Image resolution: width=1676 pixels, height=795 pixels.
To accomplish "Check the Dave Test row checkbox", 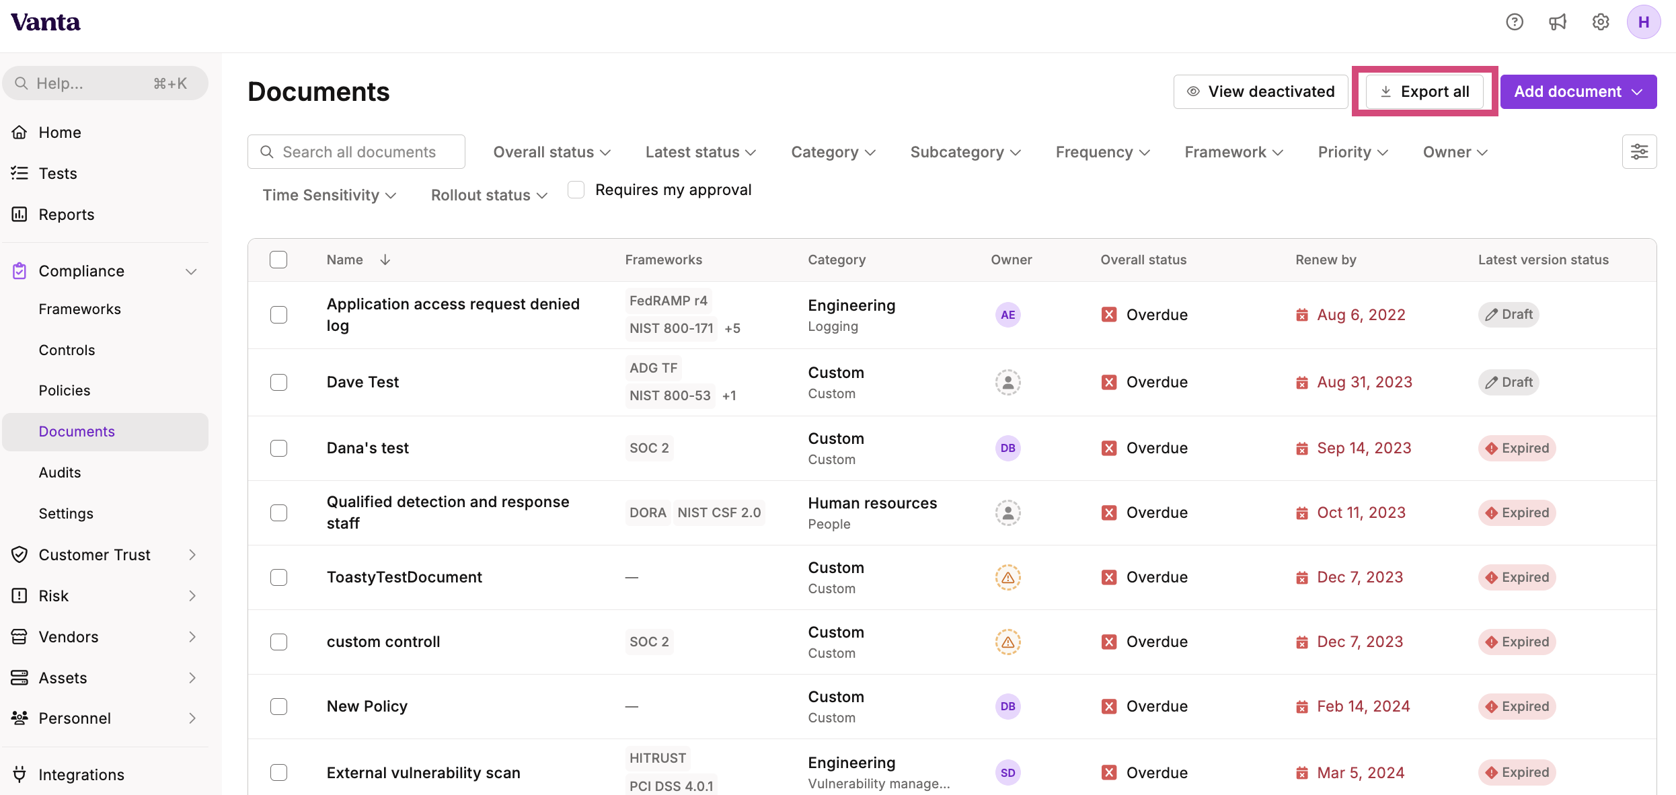I will [x=278, y=382].
